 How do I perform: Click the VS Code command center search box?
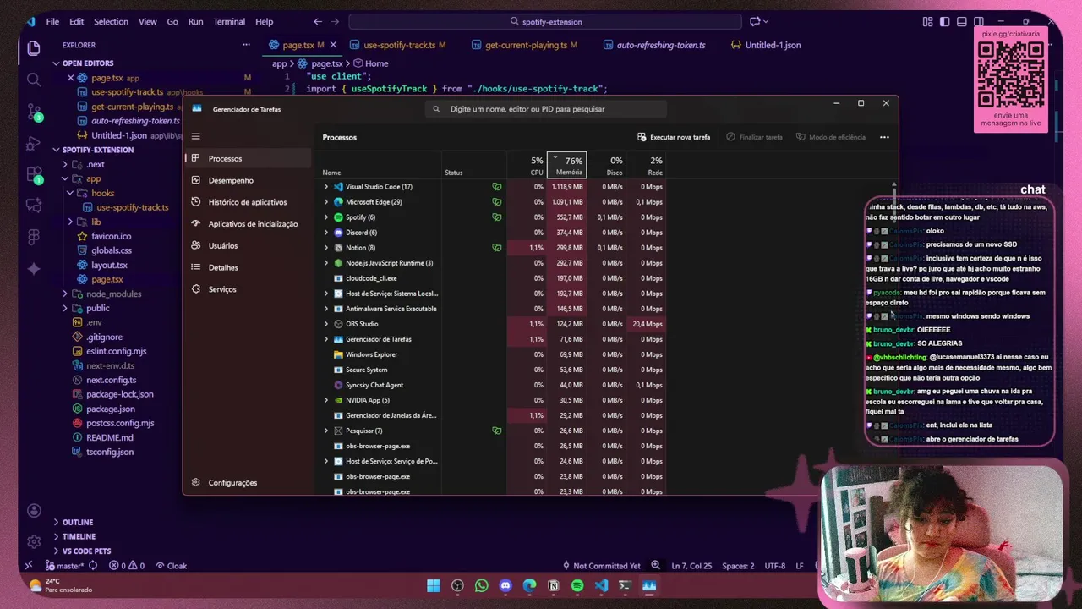tap(545, 21)
